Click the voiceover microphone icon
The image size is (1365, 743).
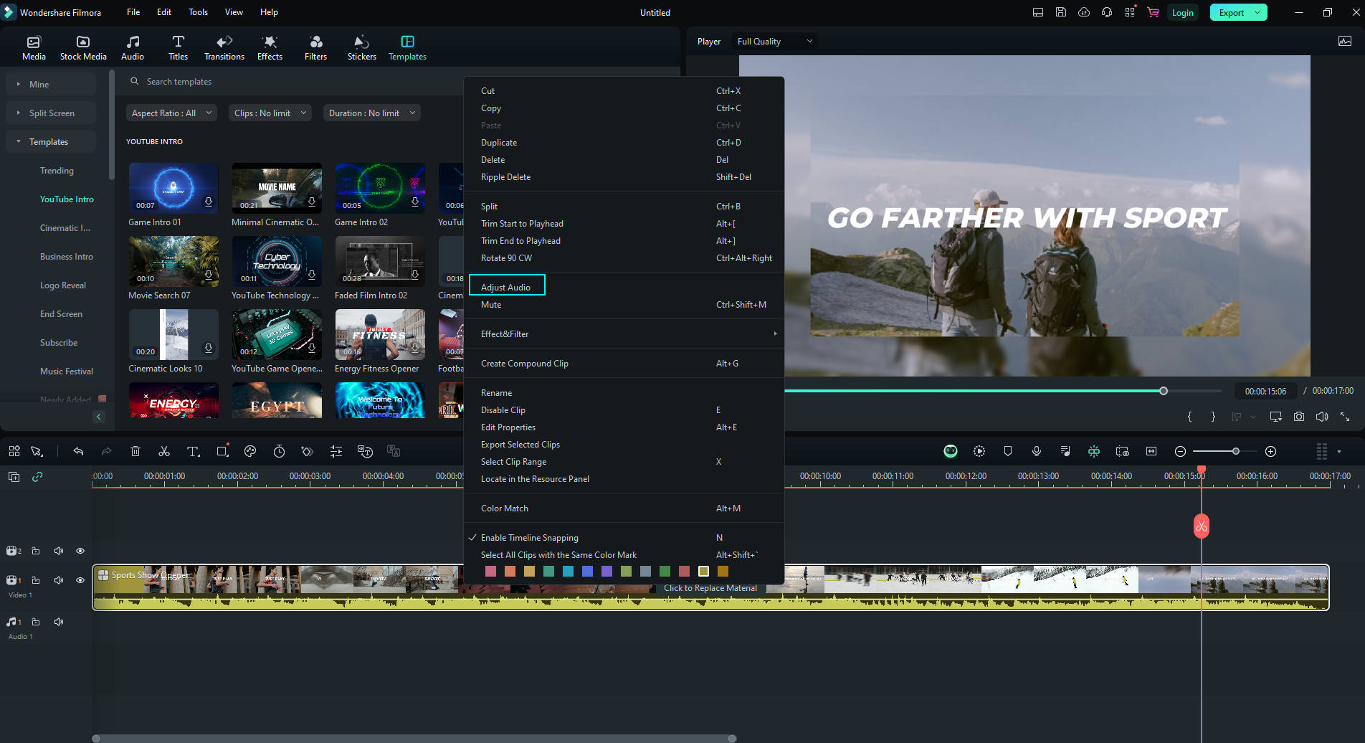click(x=1037, y=451)
